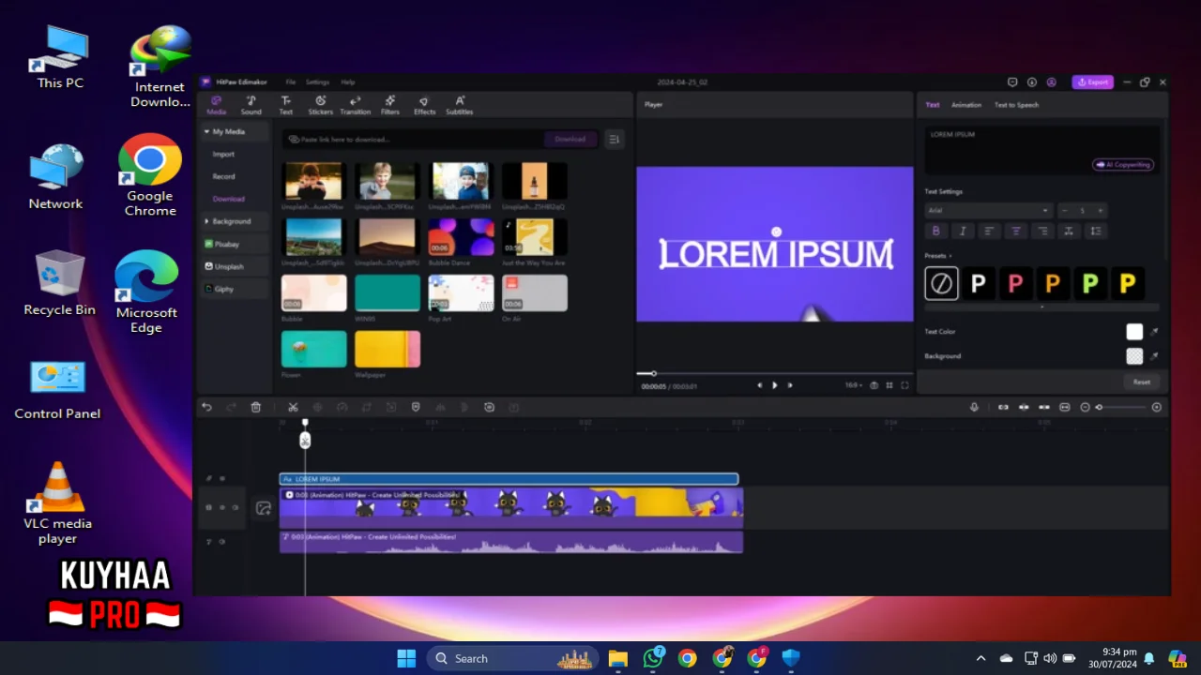Click the Reset button
The width and height of the screenshot is (1201, 675).
coord(1141,382)
